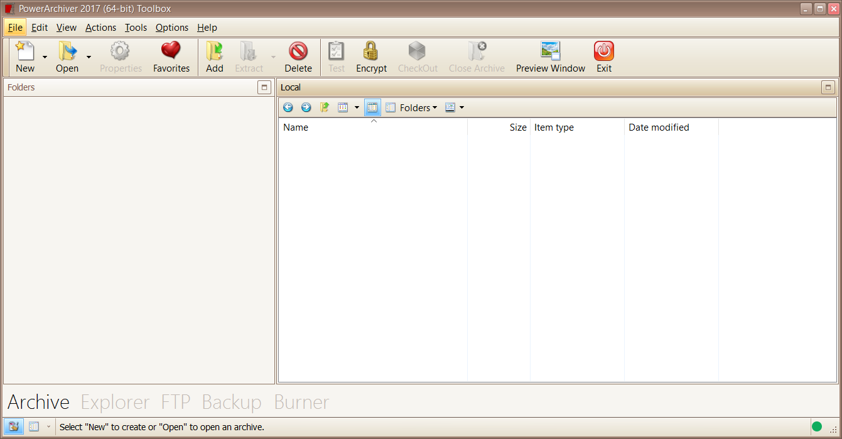Image resolution: width=842 pixels, height=439 pixels.
Task: Expand the status bar view dropdown arrow
Action: 48,426
